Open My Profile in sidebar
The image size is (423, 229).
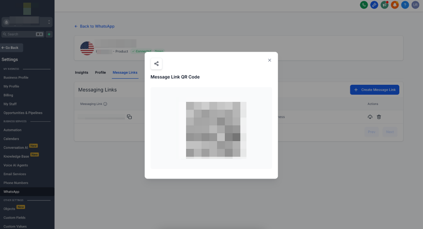pyautogui.click(x=11, y=87)
